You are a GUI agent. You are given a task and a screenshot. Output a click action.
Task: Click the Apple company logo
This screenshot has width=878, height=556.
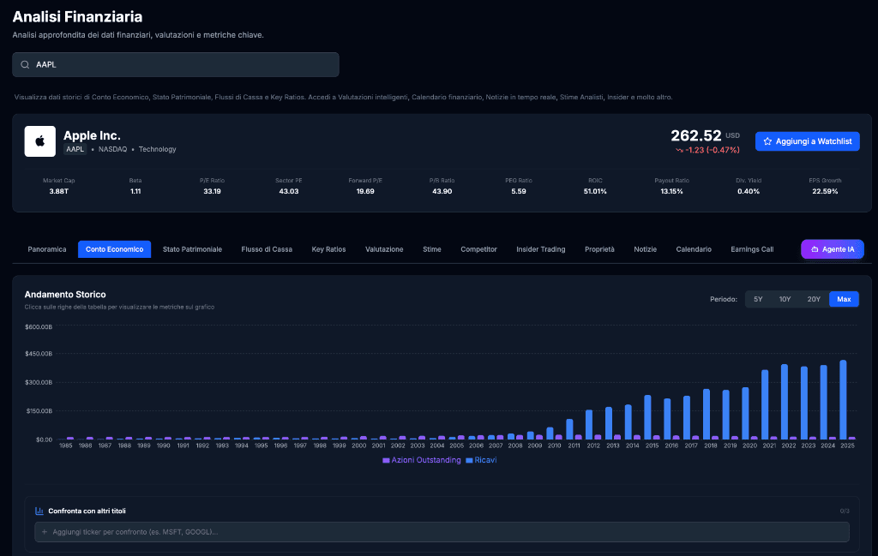pyautogui.click(x=39, y=141)
